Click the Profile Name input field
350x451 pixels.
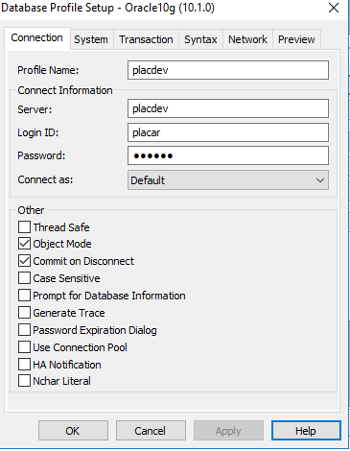[228, 70]
